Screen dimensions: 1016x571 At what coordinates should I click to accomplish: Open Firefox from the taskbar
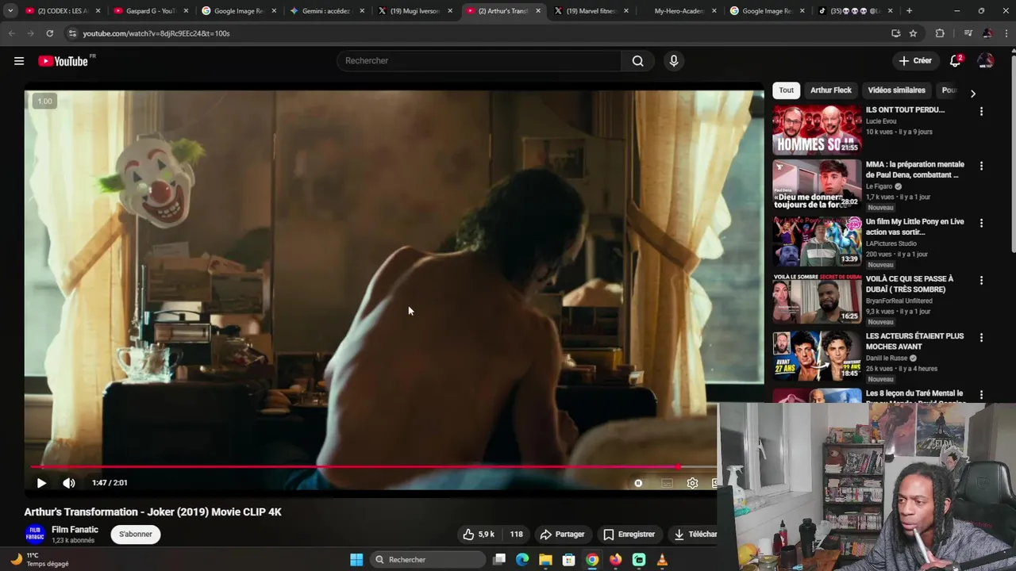tap(615, 560)
